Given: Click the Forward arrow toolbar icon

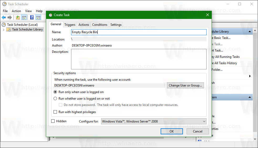Looking at the screenshot, I should click(x=10, y=17).
